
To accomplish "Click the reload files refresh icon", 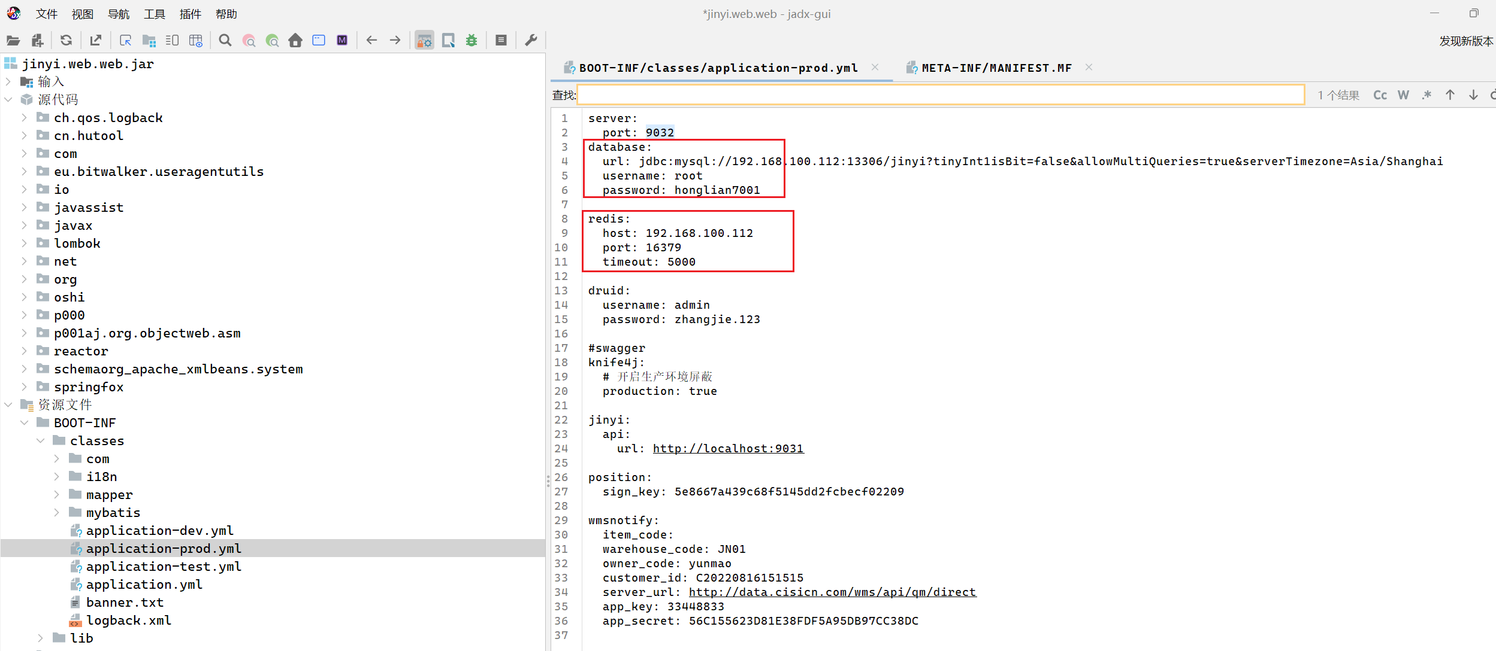I will pos(66,41).
